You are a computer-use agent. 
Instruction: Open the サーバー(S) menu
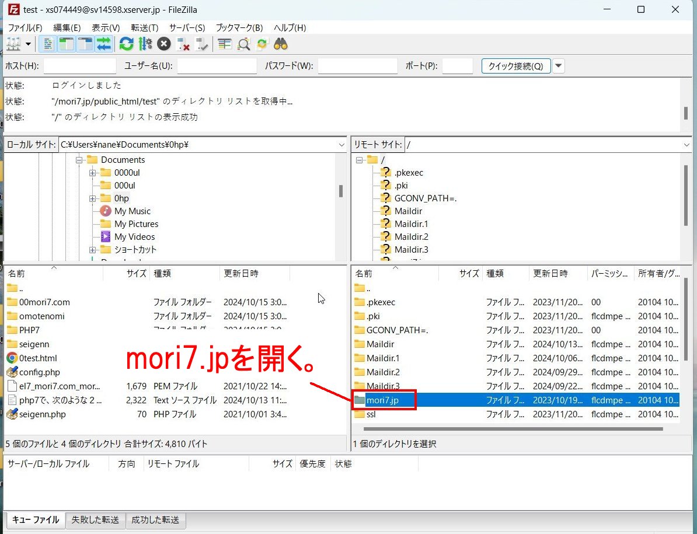[x=187, y=27]
